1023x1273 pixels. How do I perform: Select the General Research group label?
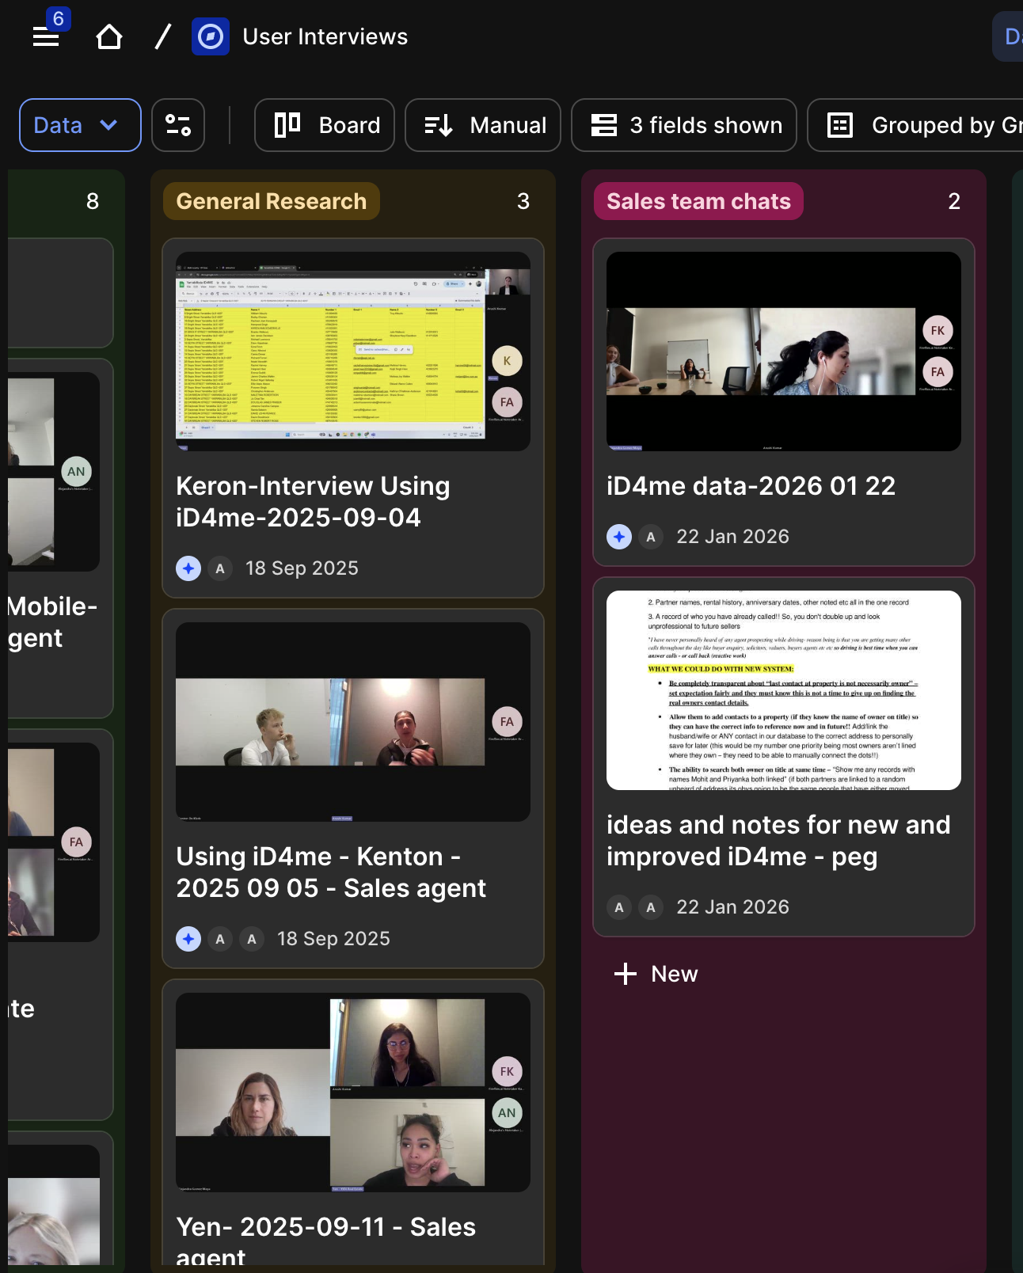pos(272,201)
